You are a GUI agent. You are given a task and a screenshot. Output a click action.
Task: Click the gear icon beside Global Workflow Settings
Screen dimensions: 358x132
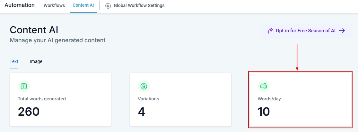pos(108,6)
